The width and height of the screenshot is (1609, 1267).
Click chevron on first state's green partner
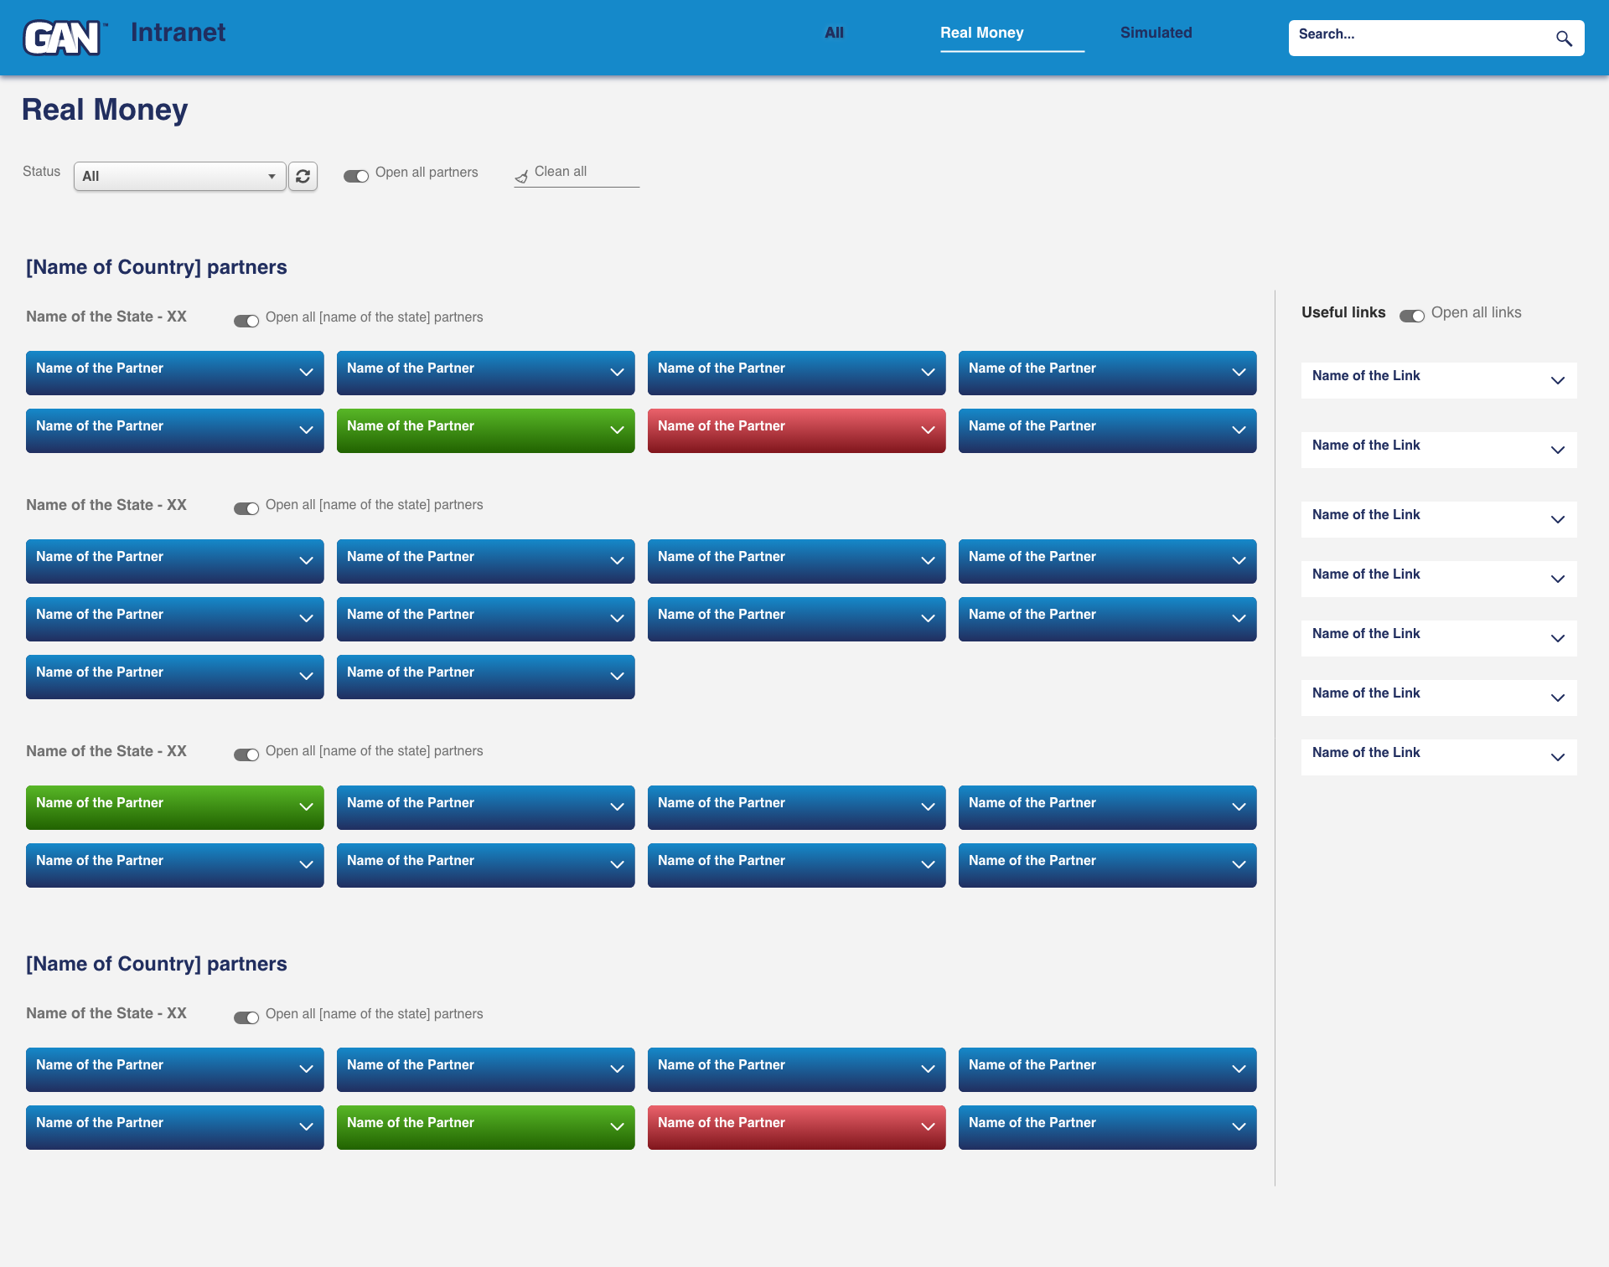point(617,430)
